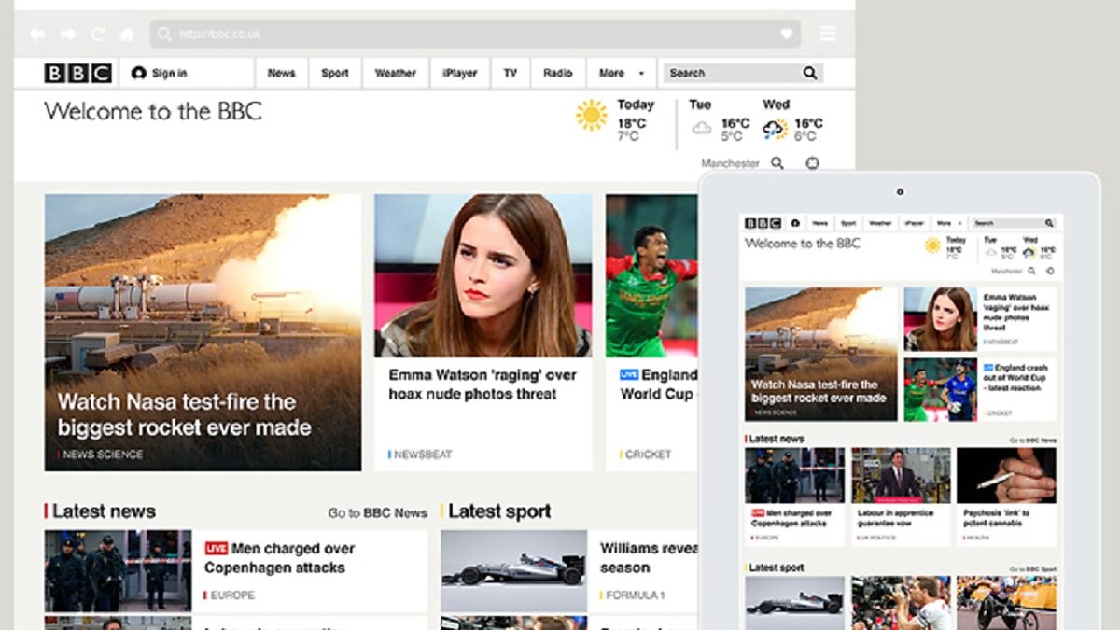Click Sign in on the desktop BBC bar
Image resolution: width=1120 pixels, height=630 pixels.
pos(160,73)
